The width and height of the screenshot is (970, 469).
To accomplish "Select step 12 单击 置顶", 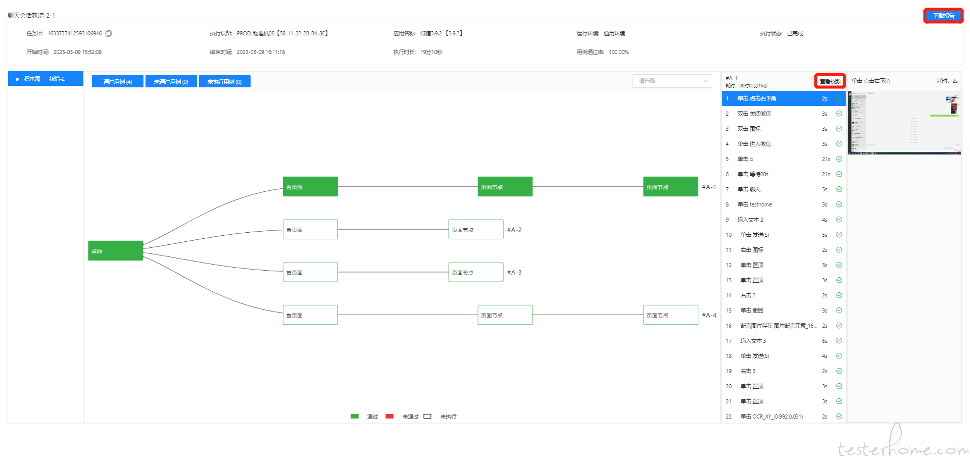I will (784, 265).
